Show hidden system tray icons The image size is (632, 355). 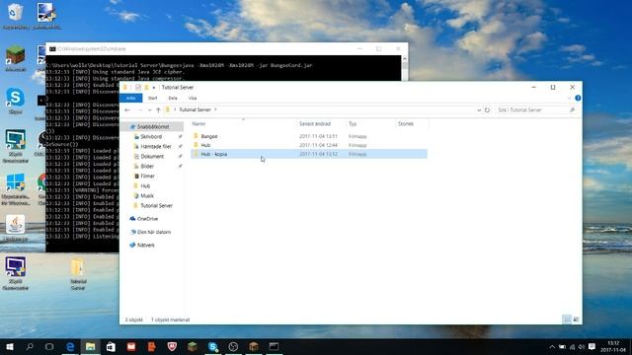click(552, 346)
